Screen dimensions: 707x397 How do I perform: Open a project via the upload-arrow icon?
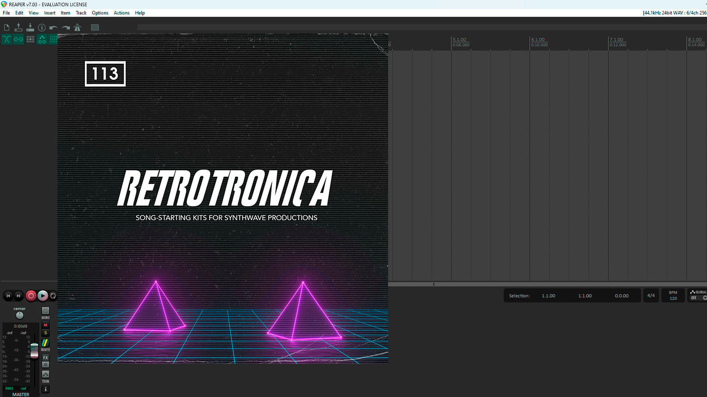[x=19, y=27]
